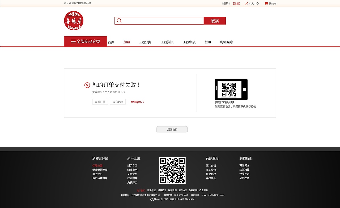The image size is (340, 208).
Task: Open the 首页 navigation item
Action: [x=111, y=42]
